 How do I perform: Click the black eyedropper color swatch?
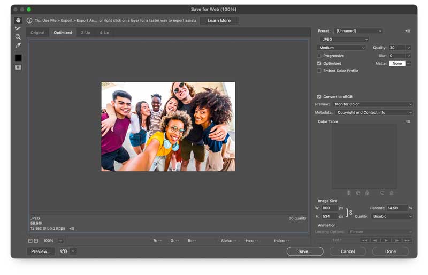18,58
